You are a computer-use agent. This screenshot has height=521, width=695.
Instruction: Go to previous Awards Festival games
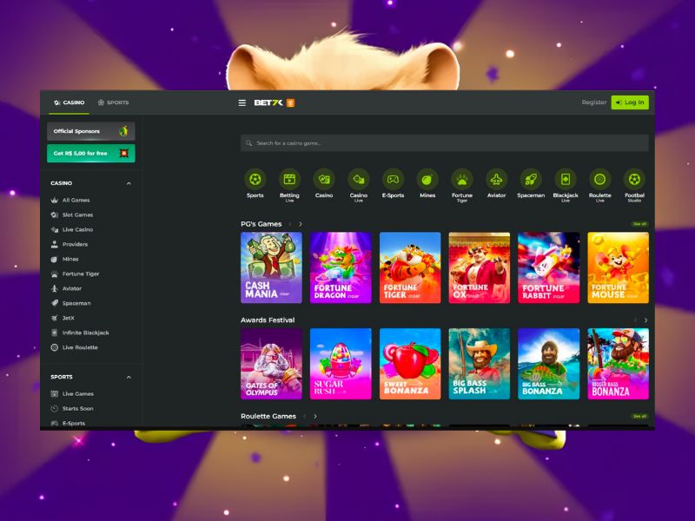(x=635, y=320)
